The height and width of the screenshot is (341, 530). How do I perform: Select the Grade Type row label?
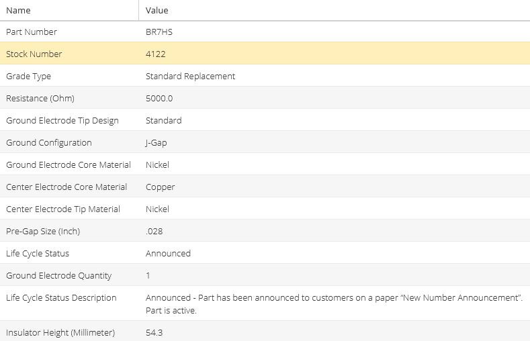coord(28,76)
